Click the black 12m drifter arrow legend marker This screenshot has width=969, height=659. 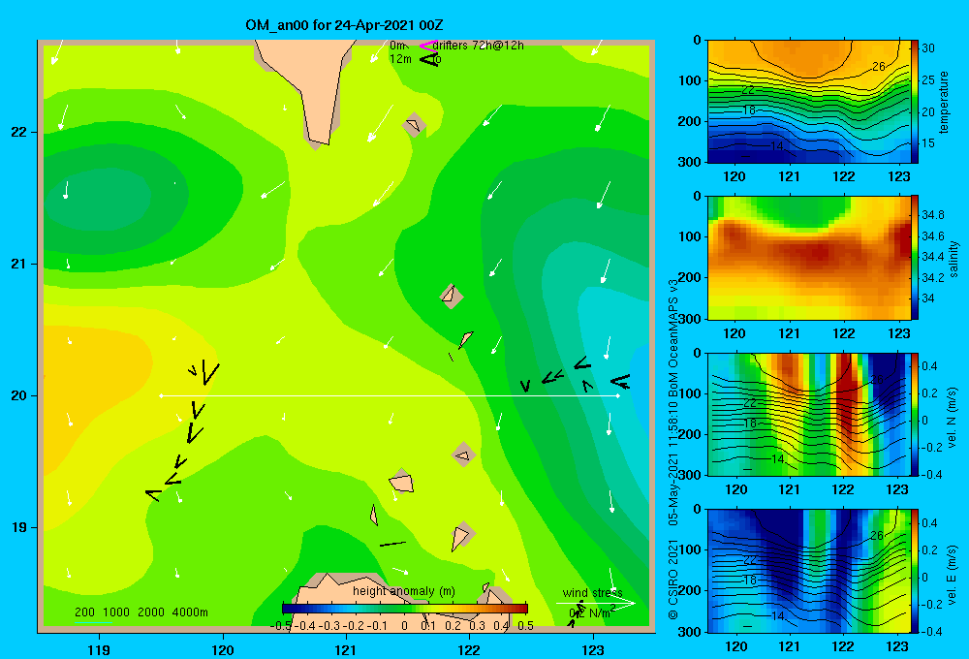coord(429,59)
